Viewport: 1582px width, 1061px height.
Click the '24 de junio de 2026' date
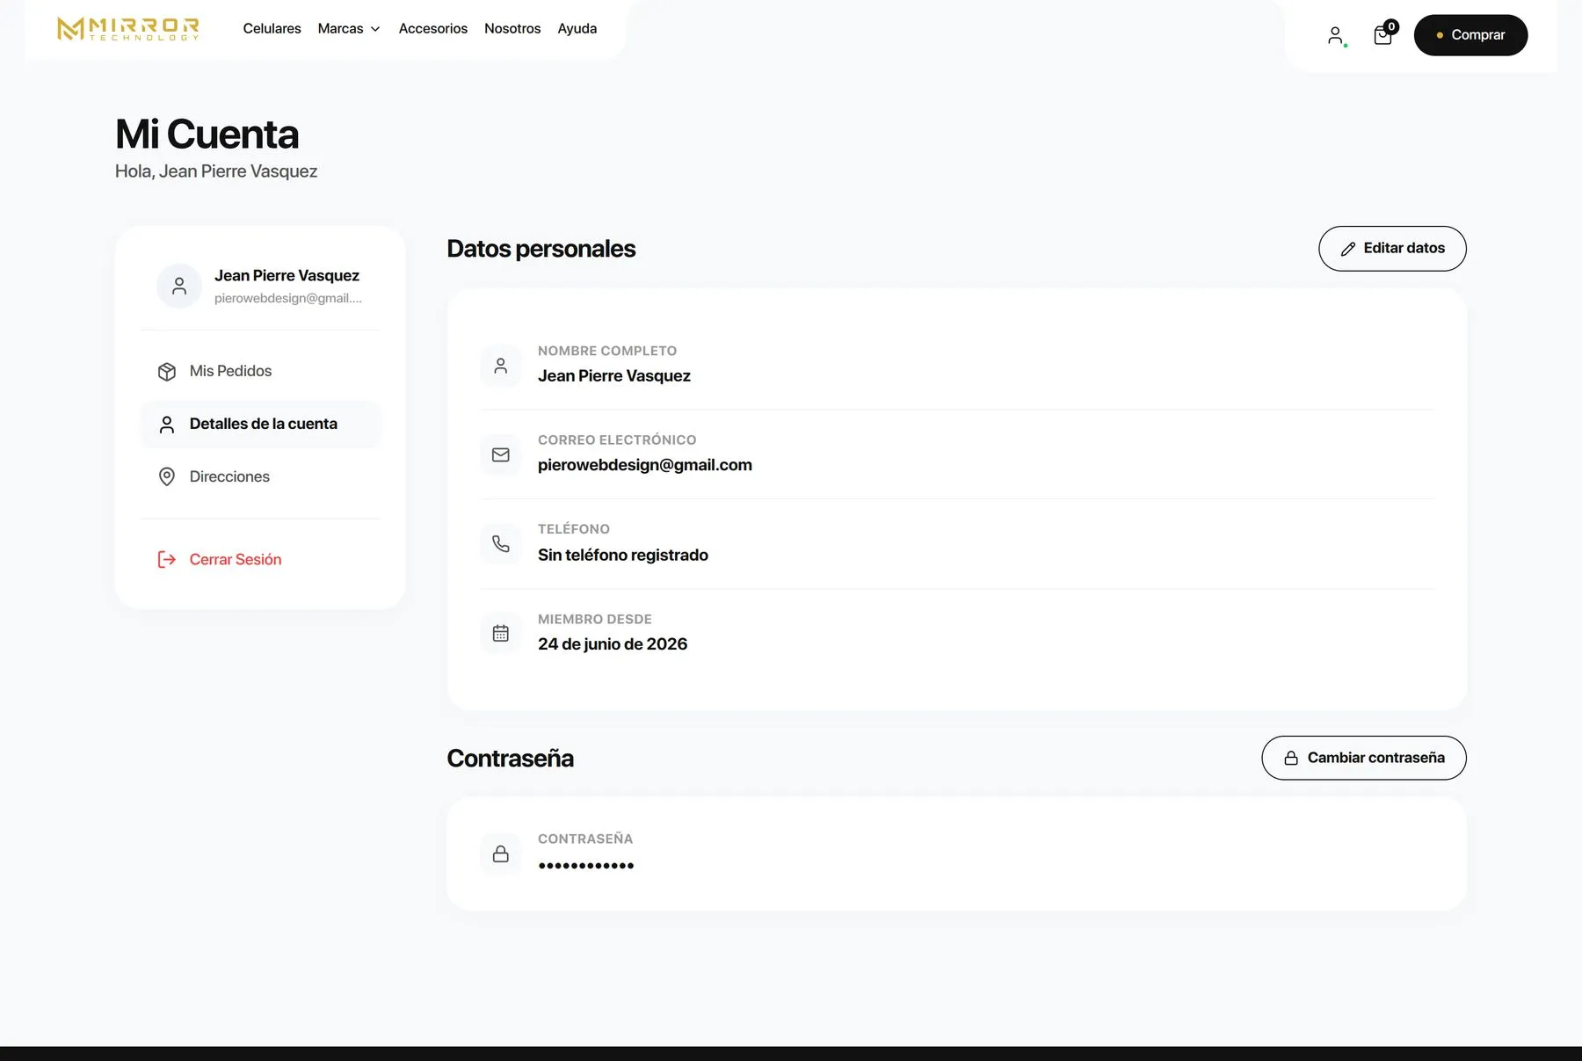[x=613, y=644]
